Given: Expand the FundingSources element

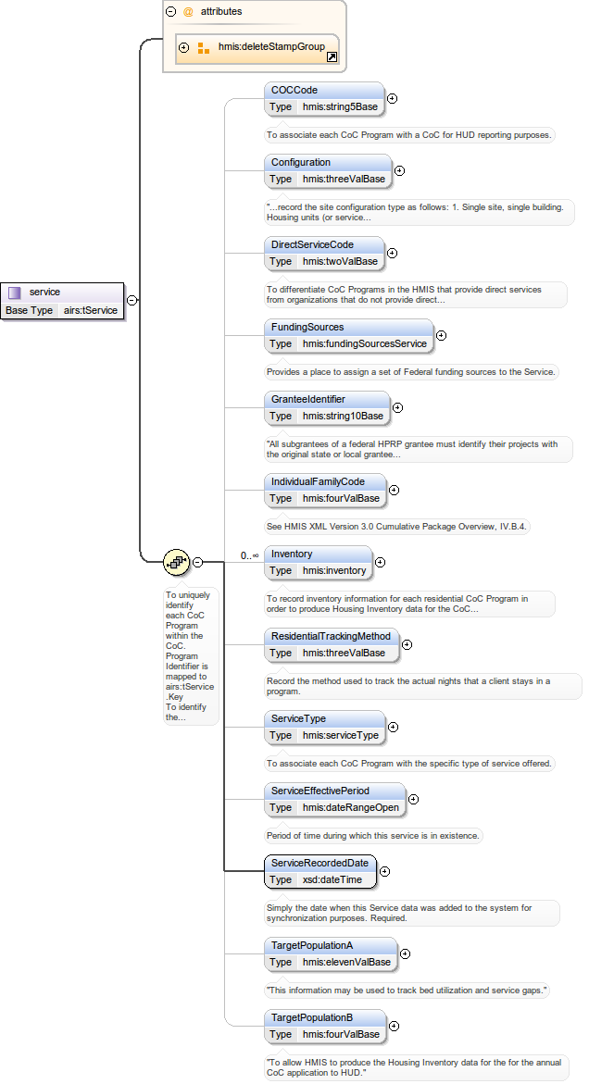Looking at the screenshot, I should 441,336.
